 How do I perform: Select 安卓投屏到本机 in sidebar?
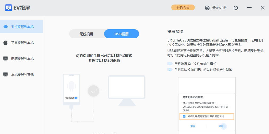[x=22, y=27]
